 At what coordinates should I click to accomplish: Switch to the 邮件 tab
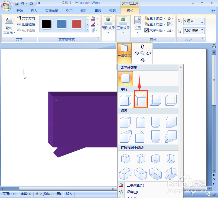click(84, 11)
